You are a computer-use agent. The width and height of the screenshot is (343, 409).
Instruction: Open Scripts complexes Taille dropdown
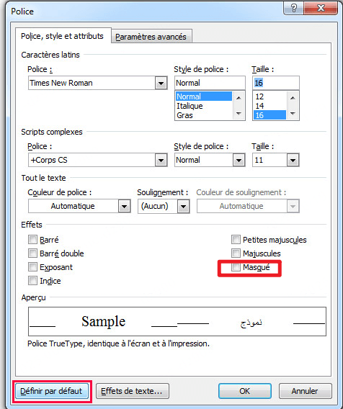click(293, 160)
